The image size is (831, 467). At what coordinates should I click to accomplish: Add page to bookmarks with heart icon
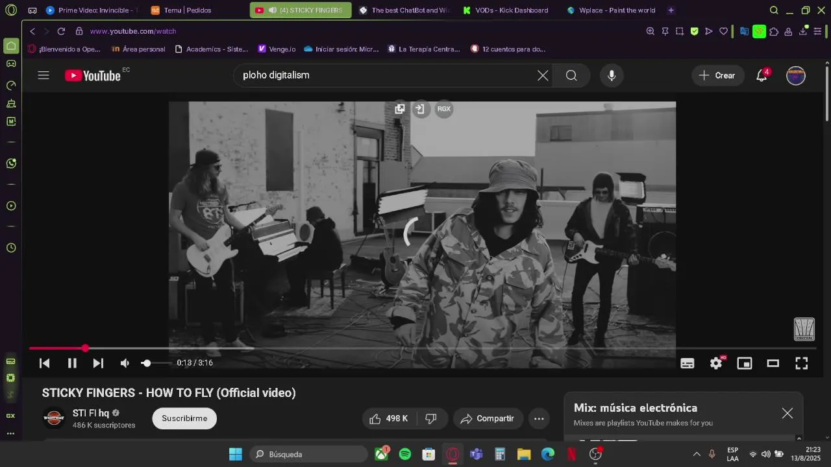pyautogui.click(x=723, y=31)
